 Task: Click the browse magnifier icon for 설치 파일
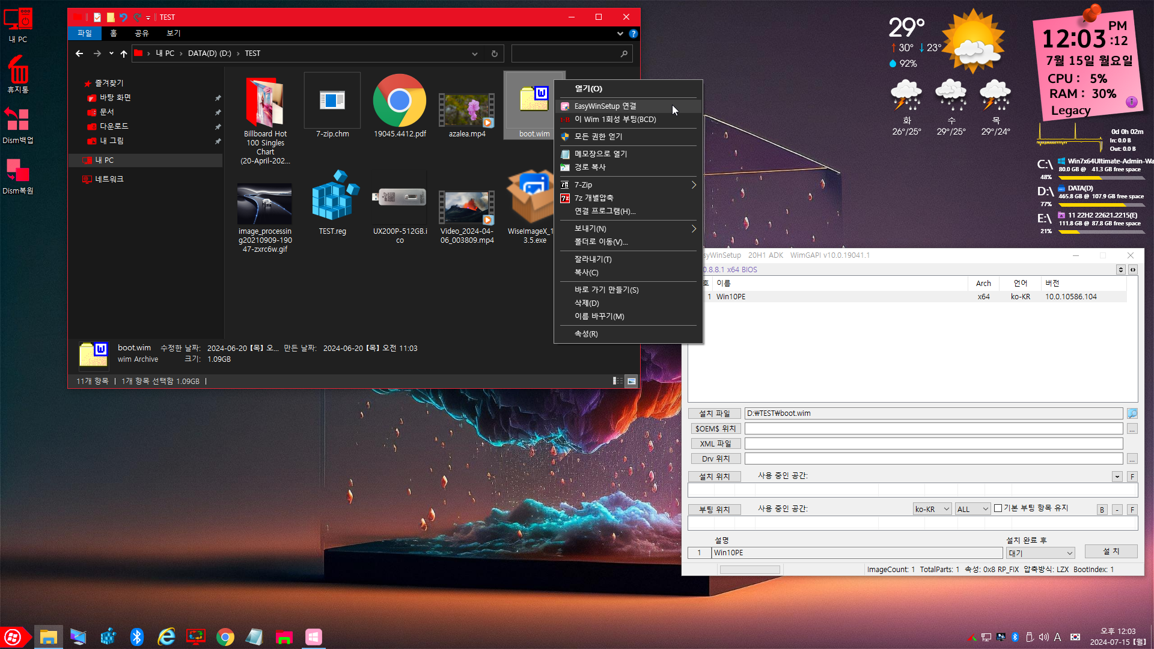[1132, 413]
